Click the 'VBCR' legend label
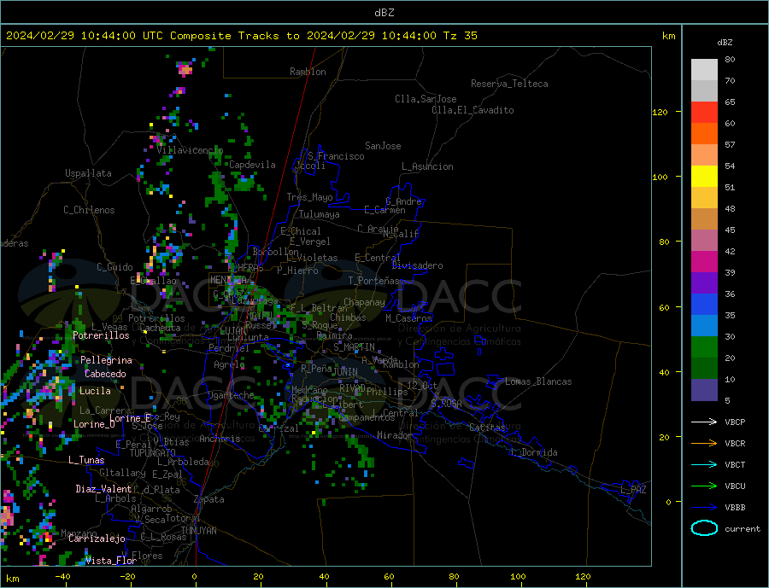The image size is (769, 588). click(x=735, y=444)
